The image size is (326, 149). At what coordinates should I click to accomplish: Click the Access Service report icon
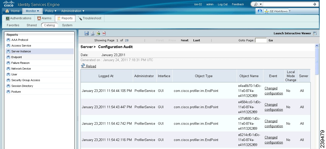(x=8, y=46)
